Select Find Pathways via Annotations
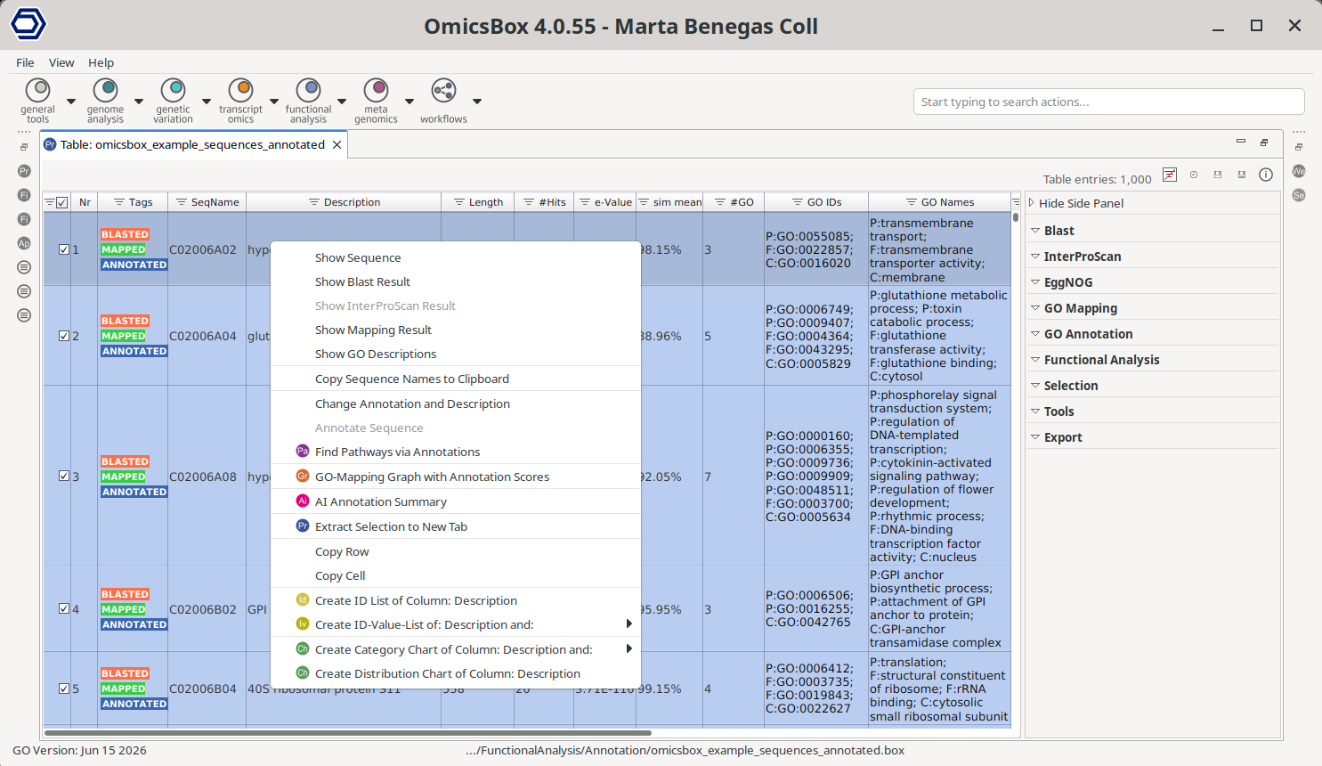 coord(456,452)
